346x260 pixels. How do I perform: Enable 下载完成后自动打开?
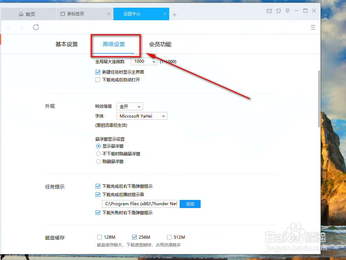point(98,80)
